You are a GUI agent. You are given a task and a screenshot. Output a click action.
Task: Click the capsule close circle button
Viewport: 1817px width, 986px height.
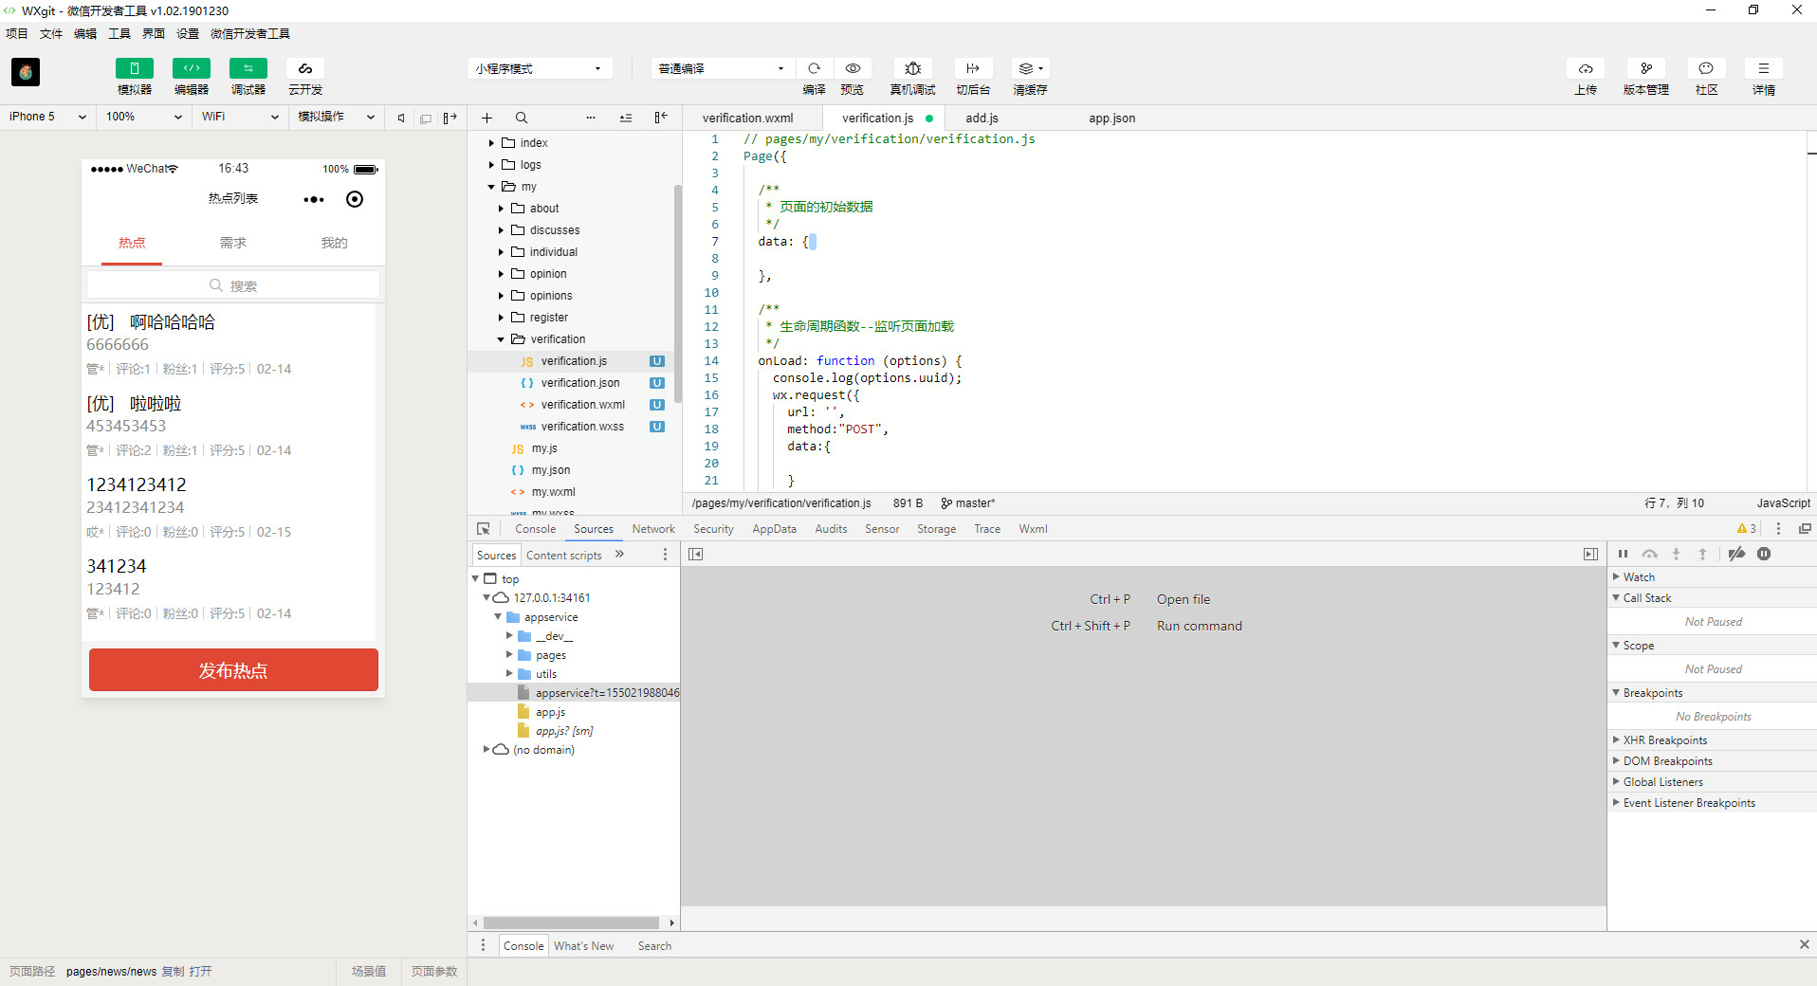pyautogui.click(x=355, y=199)
